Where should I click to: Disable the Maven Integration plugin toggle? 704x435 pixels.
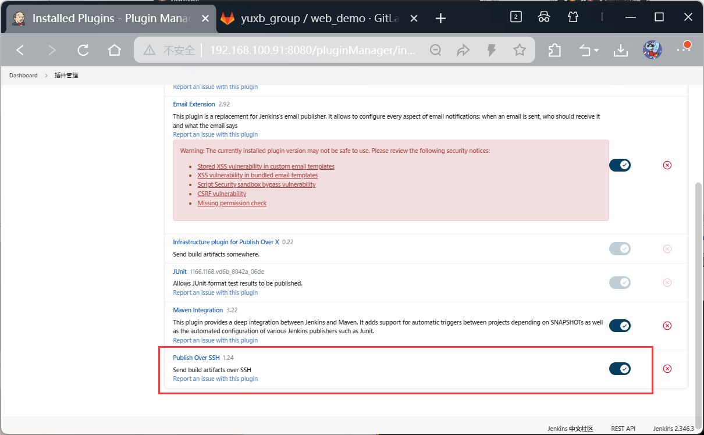pos(620,326)
